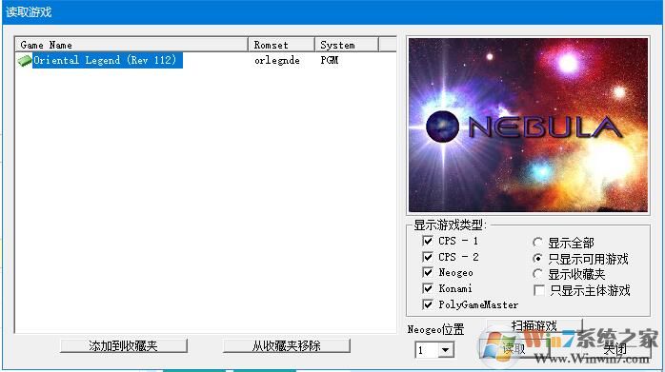The width and height of the screenshot is (665, 372).
Task: Sort list by Romset column header
Action: tap(281, 45)
